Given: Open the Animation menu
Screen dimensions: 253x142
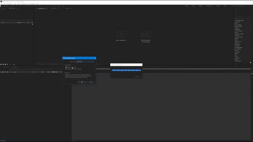Looking at the screenshot, I should [x=24, y=4].
